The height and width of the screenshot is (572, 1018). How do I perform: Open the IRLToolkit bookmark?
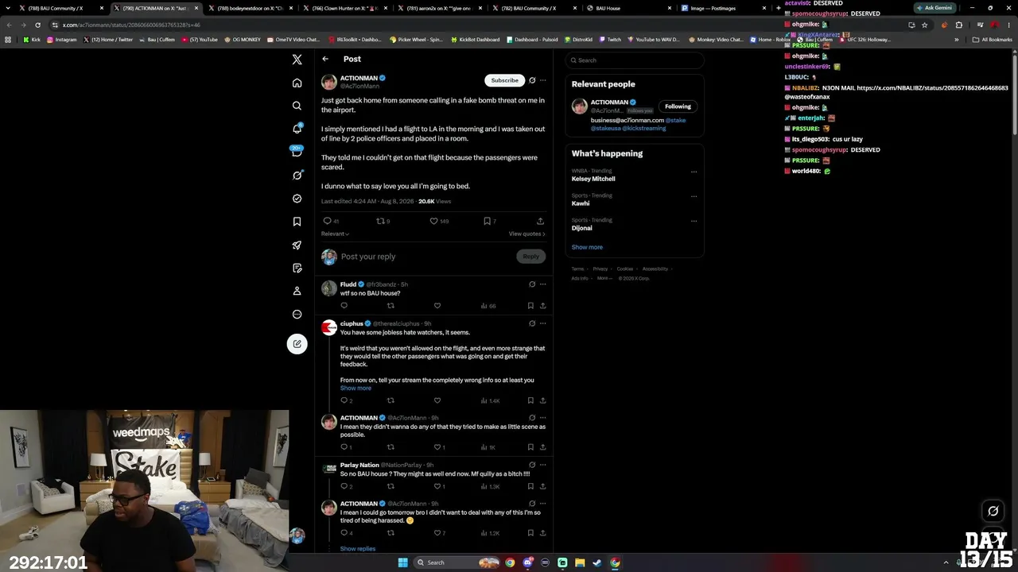(x=354, y=40)
